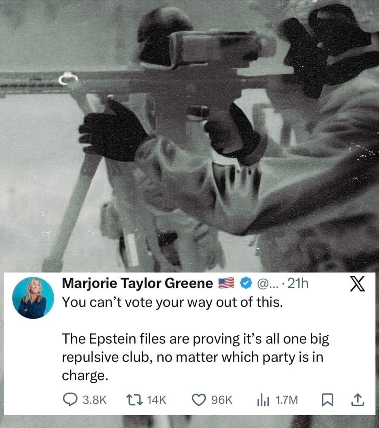Click the black-and-white rifle scope photo
The height and width of the screenshot is (428, 379).
189,135
